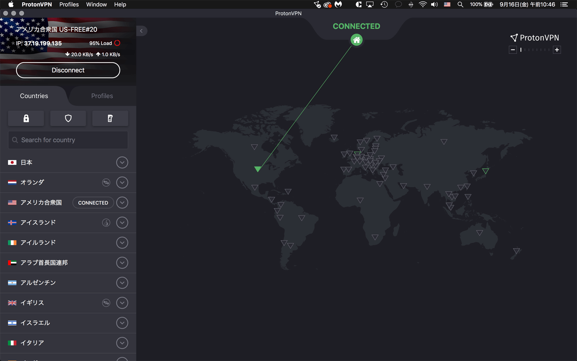This screenshot has height=361, width=577.
Task: Click the southern Africa server marker on map
Action: coord(375,237)
